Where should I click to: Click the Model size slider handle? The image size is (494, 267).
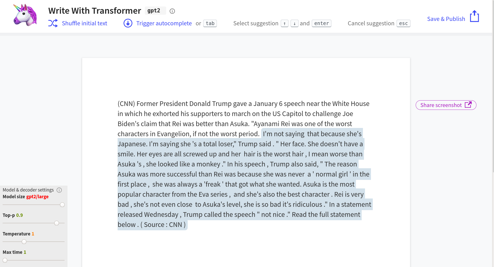point(62,205)
